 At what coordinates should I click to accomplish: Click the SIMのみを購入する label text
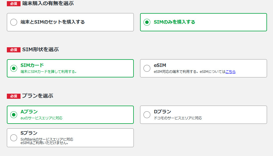click(x=174, y=22)
